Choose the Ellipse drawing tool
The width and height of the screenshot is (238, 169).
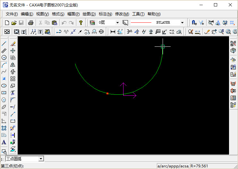pos(4,86)
